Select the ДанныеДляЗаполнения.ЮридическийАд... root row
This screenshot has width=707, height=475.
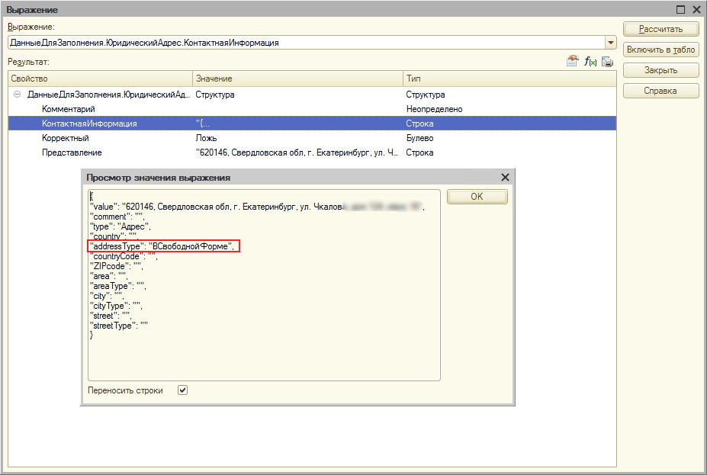coord(312,95)
